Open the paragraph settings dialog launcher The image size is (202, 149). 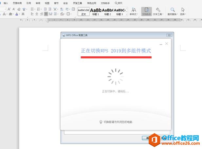[75, 17]
